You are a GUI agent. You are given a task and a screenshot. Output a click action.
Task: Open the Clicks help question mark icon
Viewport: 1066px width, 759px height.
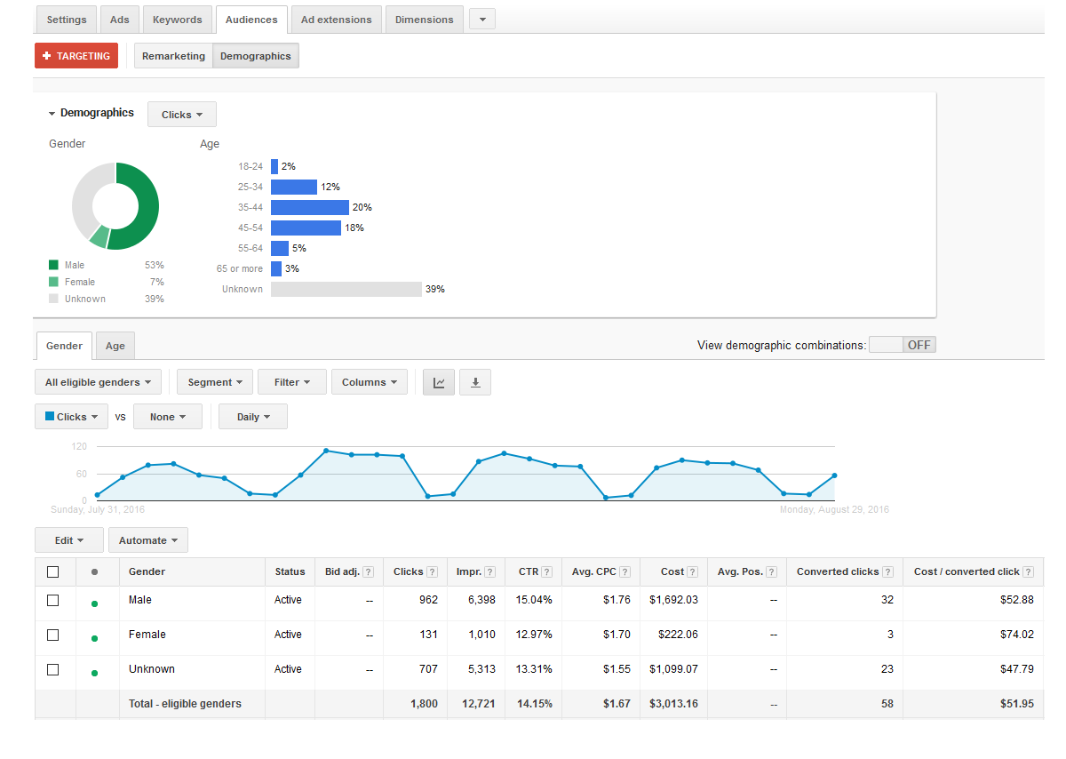(434, 571)
